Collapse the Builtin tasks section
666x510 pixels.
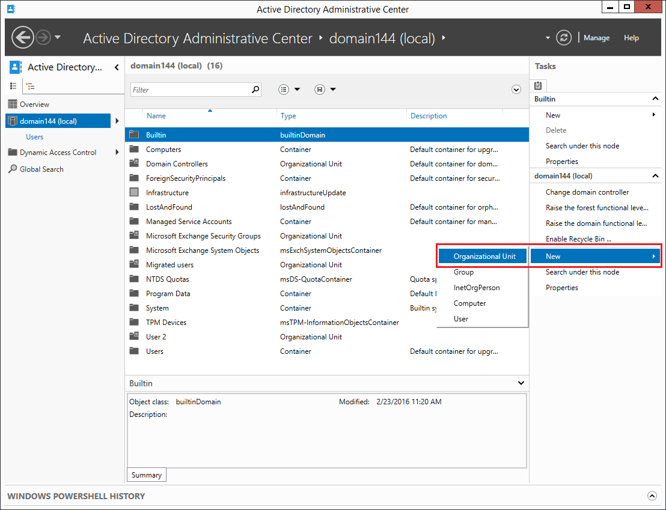pyautogui.click(x=655, y=99)
